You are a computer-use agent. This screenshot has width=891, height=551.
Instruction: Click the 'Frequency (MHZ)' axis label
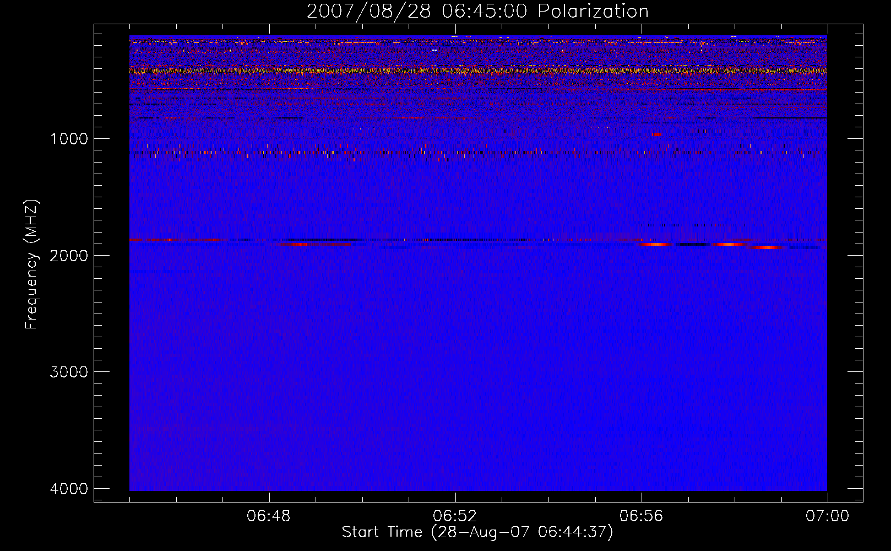[x=31, y=264]
